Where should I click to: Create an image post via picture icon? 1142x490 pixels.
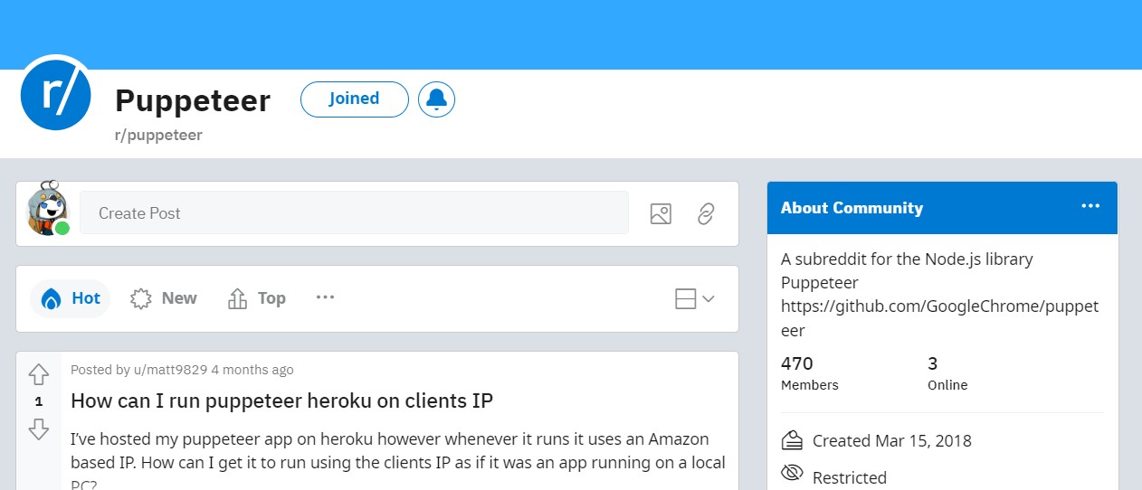pyautogui.click(x=661, y=213)
